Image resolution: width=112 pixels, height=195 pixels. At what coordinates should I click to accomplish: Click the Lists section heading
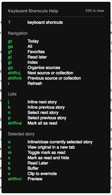(x=12, y=94)
